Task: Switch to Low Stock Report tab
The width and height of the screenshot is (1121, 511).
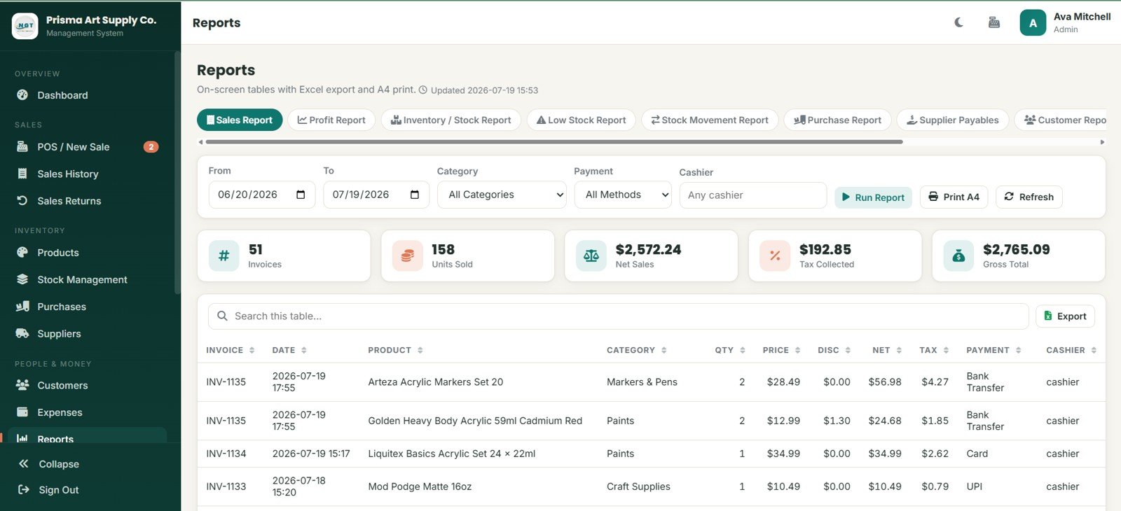Action: pyautogui.click(x=581, y=120)
